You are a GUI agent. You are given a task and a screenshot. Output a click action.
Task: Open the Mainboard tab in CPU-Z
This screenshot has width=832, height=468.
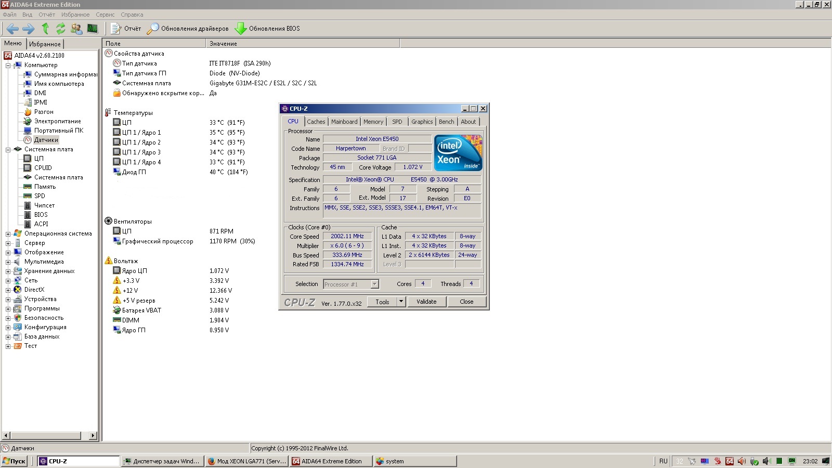click(x=344, y=122)
